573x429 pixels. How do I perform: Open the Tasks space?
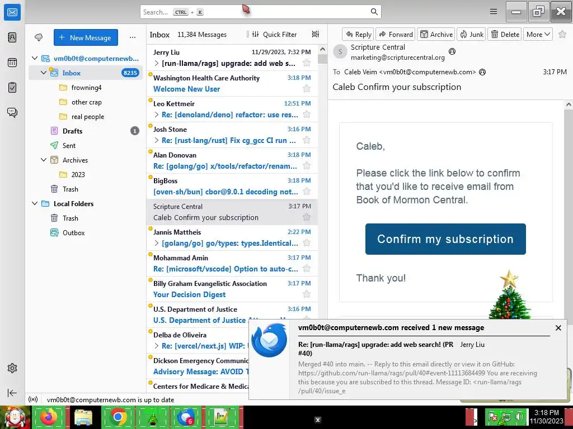tap(12, 88)
